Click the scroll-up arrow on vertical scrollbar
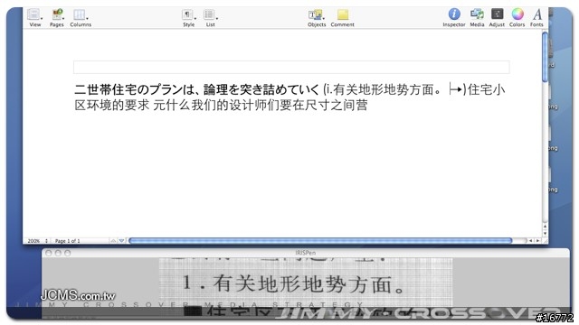Viewport: 579px width, 325px height. pyautogui.click(x=545, y=227)
